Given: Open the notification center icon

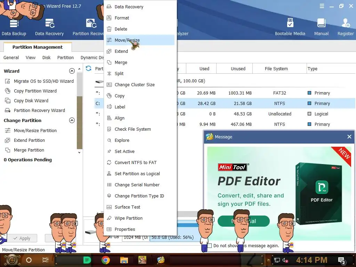Looking at the screenshot, I should tap(342, 260).
